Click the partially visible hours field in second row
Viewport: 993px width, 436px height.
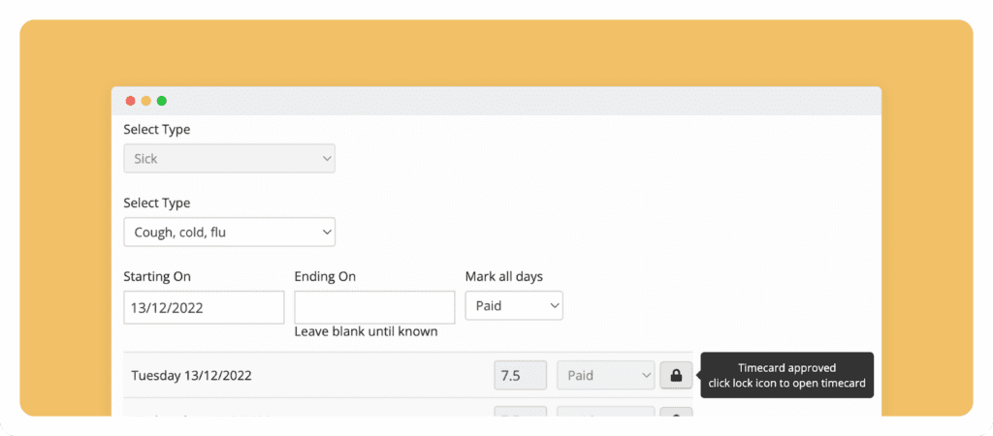520,412
